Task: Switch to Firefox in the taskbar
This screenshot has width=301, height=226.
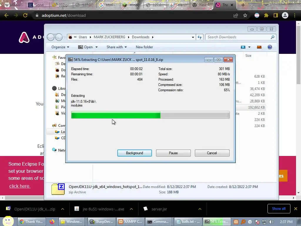Action: (52, 222)
